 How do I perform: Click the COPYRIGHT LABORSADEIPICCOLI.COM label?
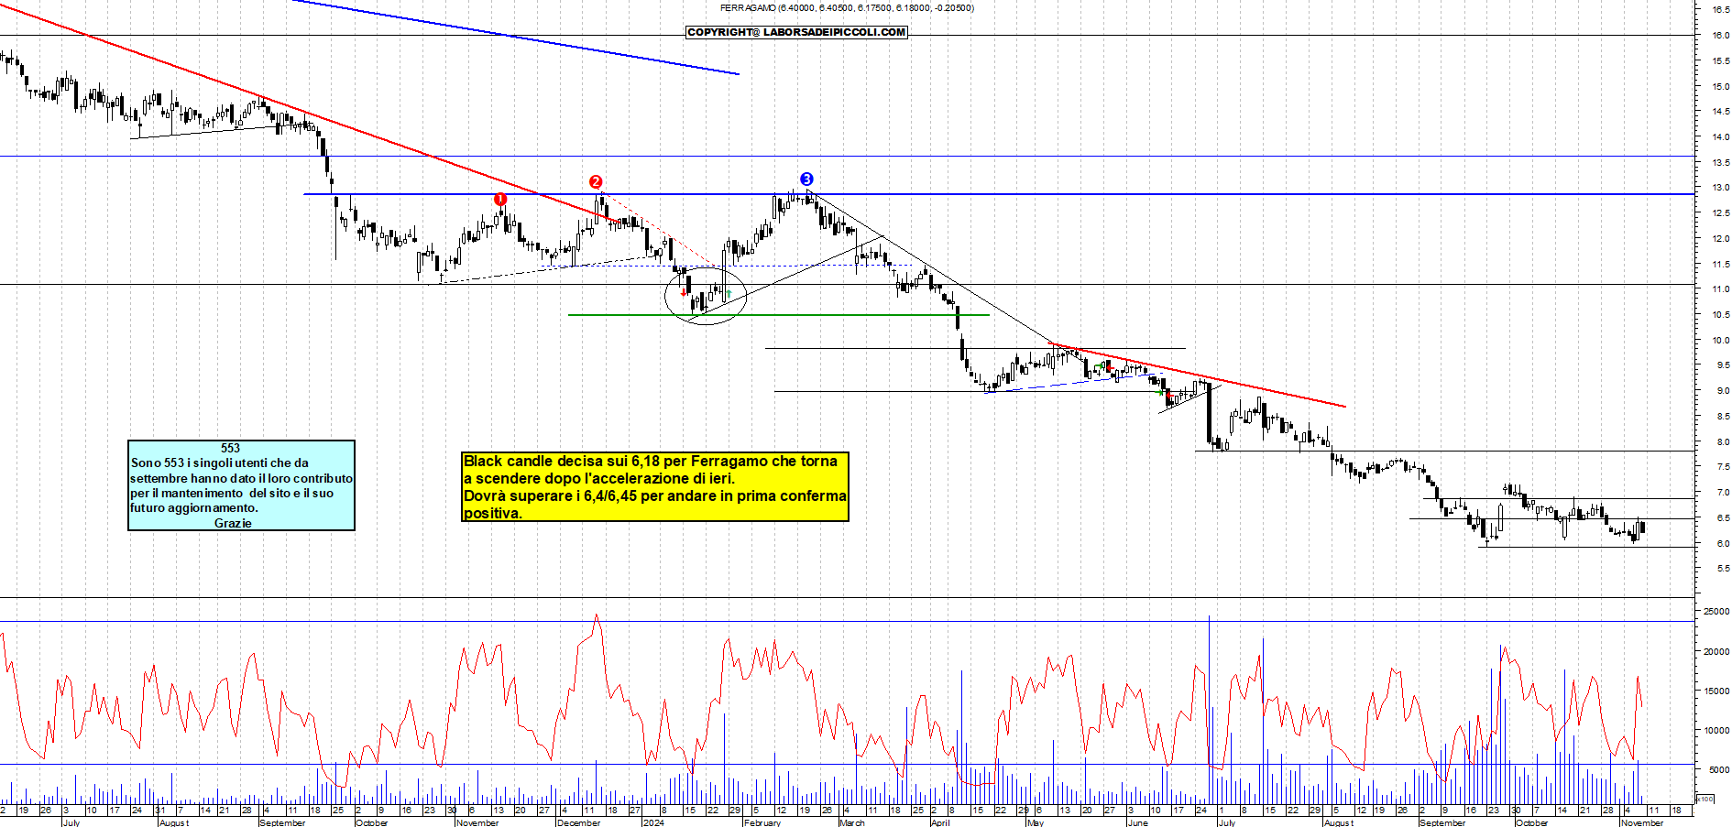[796, 32]
